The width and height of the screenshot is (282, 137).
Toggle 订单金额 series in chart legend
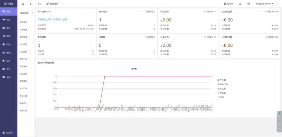click(222, 93)
